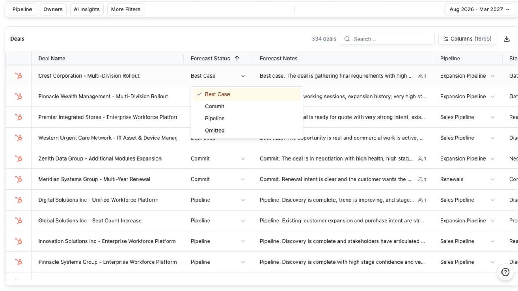518x291 pixels.
Task: Click the Pipeline column header
Action: tap(450, 58)
